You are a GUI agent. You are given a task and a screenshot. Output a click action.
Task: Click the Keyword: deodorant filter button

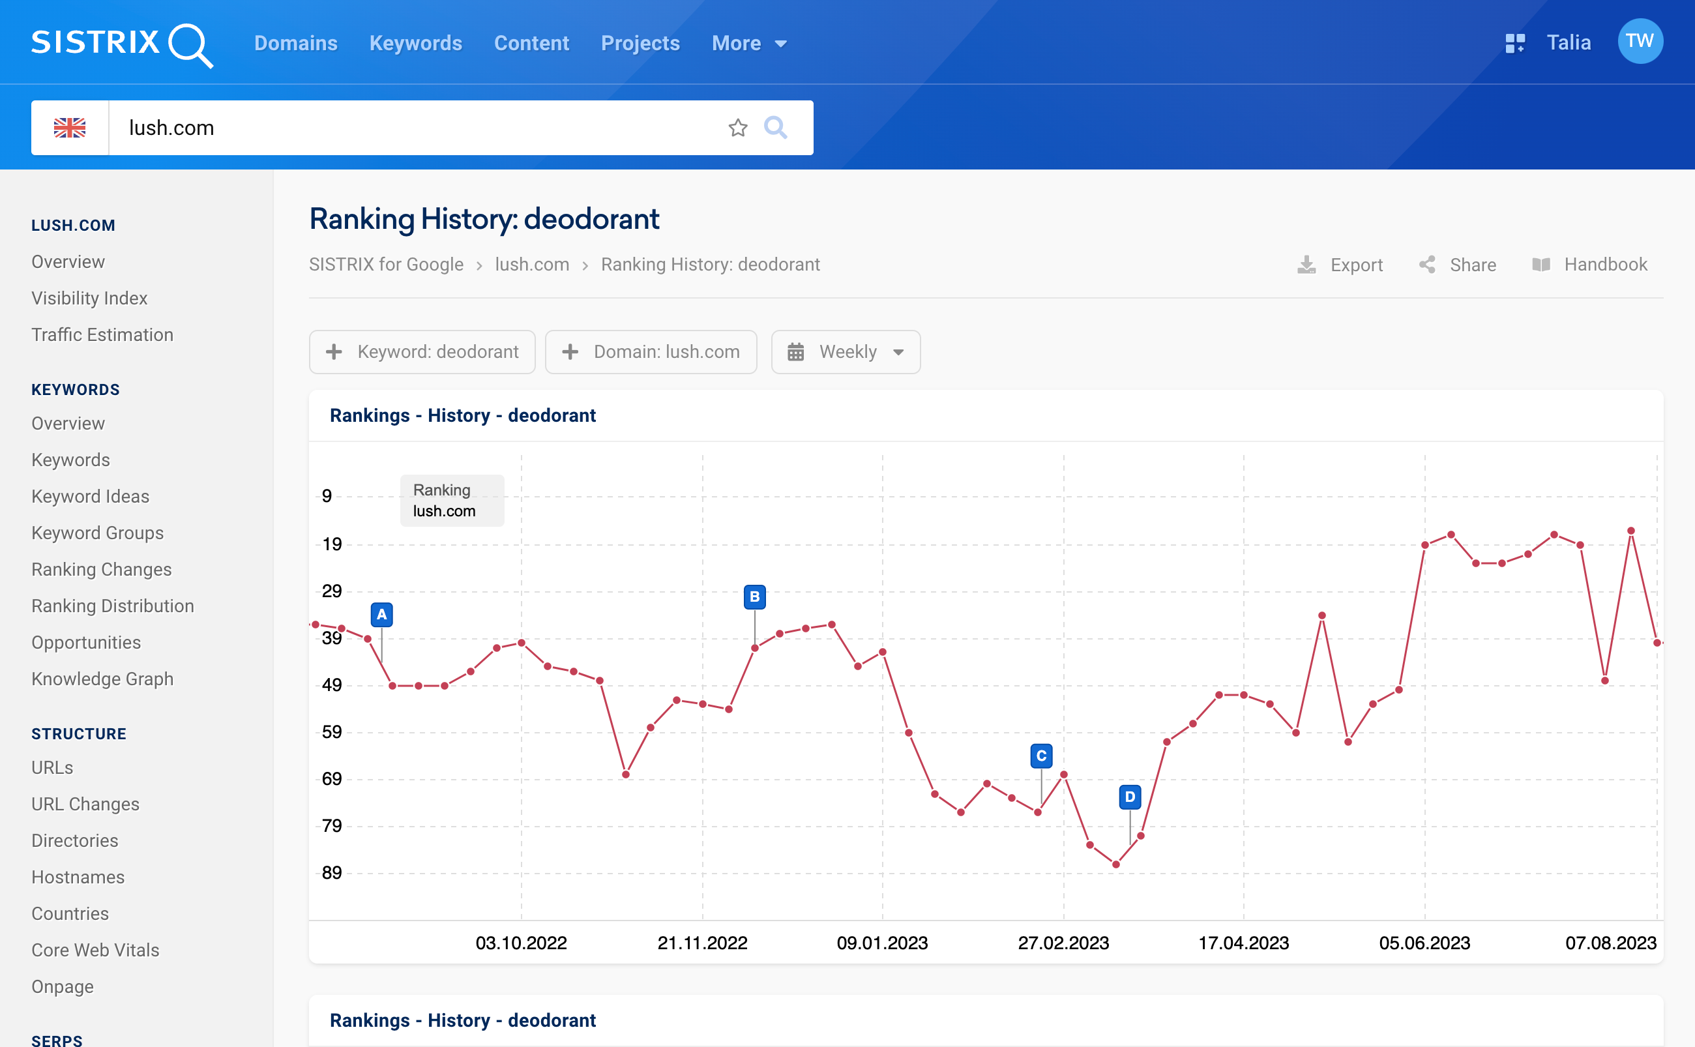click(x=422, y=352)
